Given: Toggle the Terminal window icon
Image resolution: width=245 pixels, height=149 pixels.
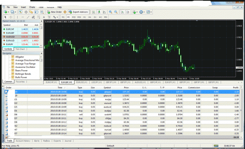Looking at the screenshot, I should 36,12.
